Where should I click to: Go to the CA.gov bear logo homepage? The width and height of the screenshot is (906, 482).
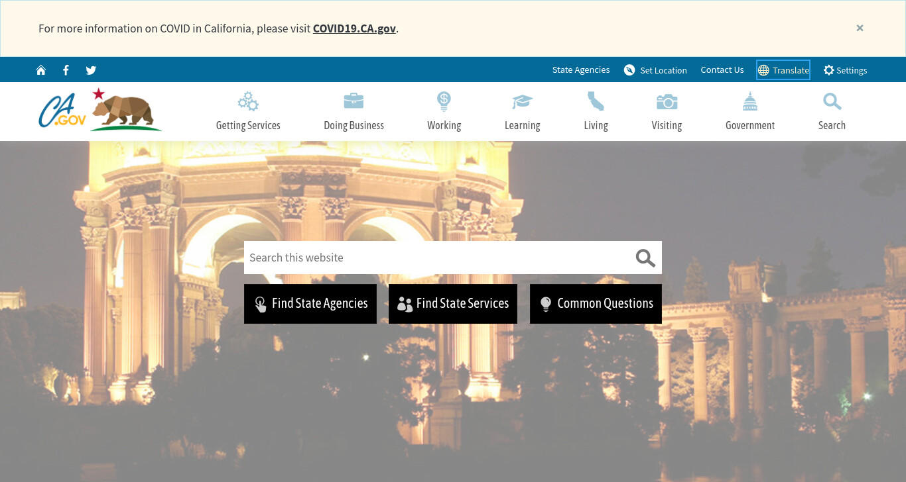tap(99, 110)
